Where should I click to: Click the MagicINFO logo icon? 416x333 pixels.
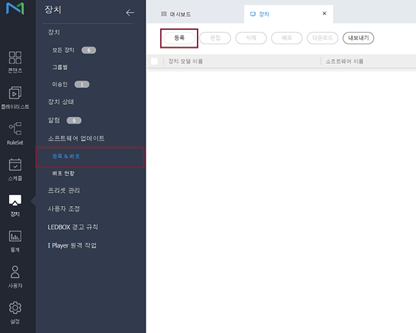[x=15, y=12]
